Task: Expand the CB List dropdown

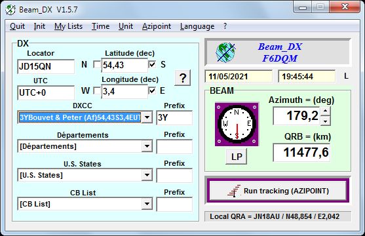Action: click(147, 204)
